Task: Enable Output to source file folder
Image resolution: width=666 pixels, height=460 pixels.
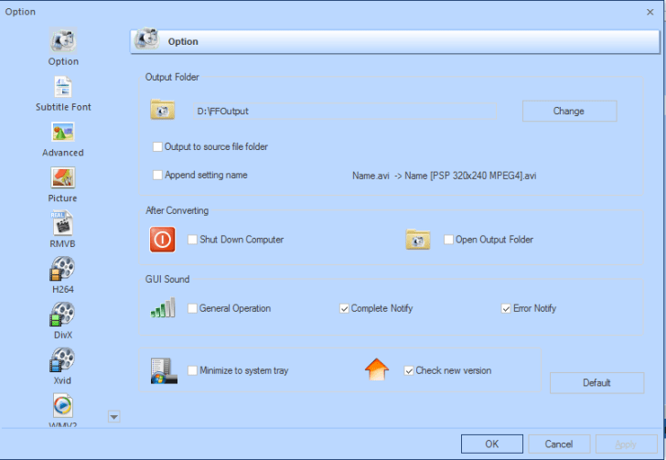Action: 158,146
